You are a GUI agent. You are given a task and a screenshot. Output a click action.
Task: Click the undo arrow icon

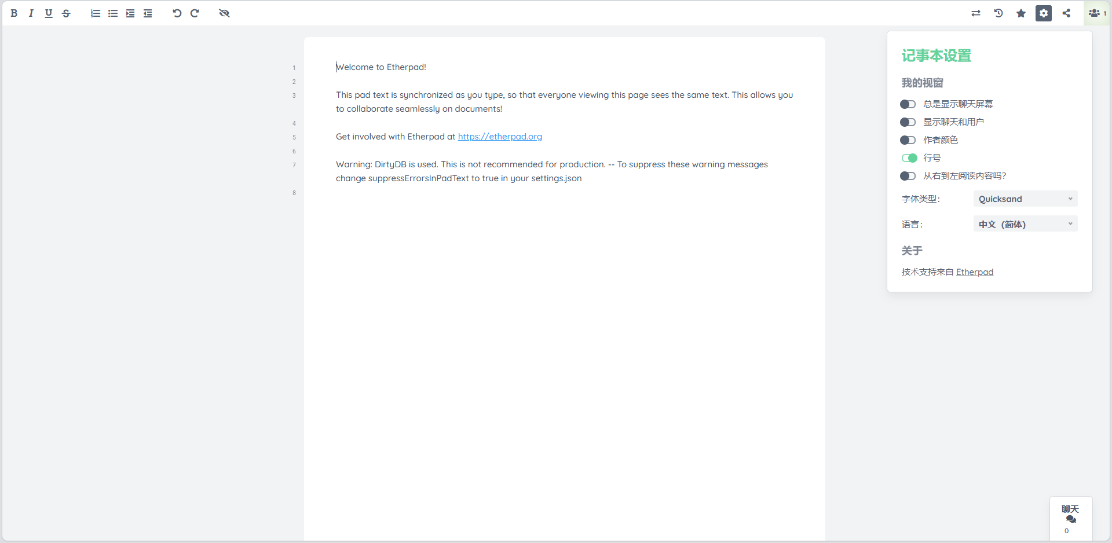point(177,13)
